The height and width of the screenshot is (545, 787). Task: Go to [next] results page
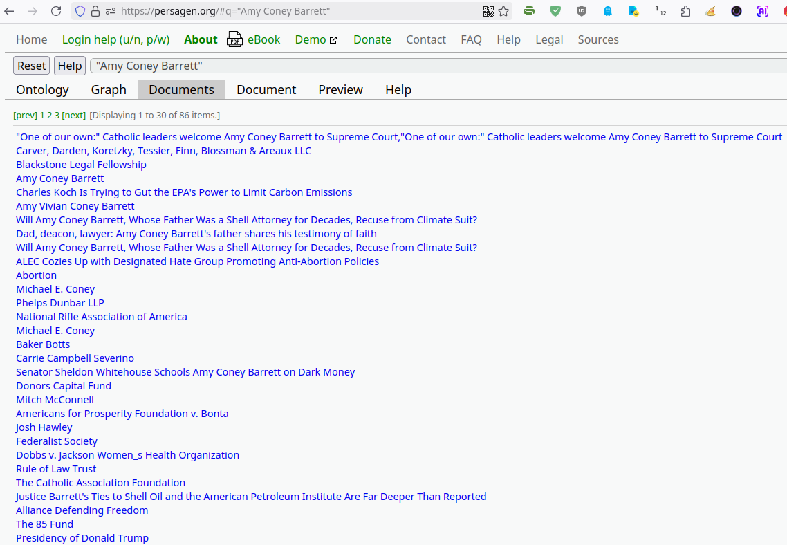[74, 115]
